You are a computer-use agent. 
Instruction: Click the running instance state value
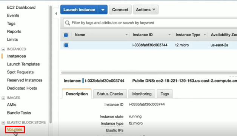click(x=135, y=116)
